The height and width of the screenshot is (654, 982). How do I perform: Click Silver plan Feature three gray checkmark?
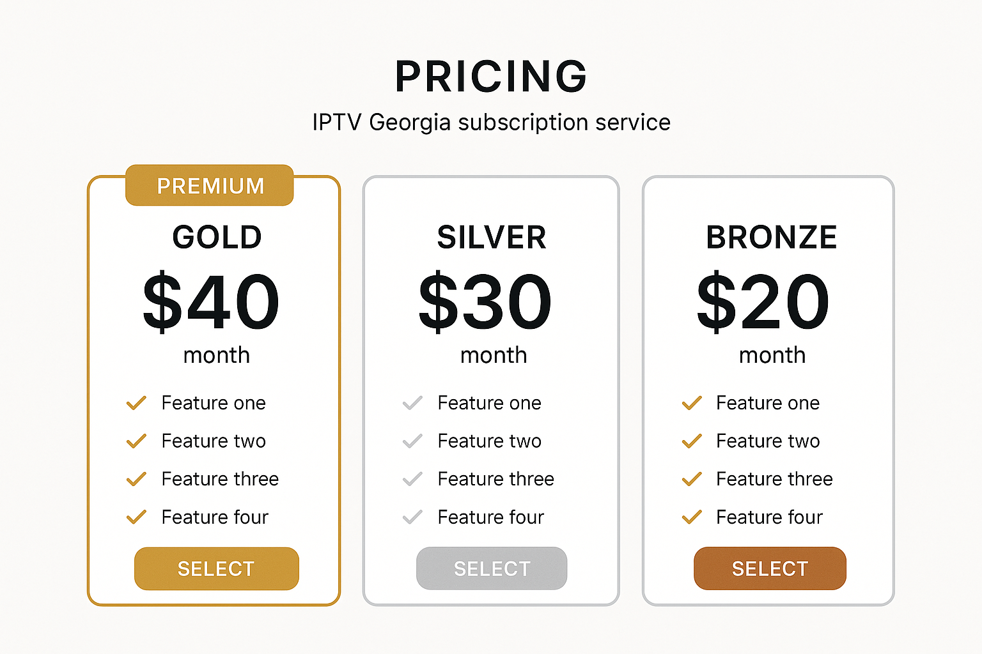(x=412, y=479)
